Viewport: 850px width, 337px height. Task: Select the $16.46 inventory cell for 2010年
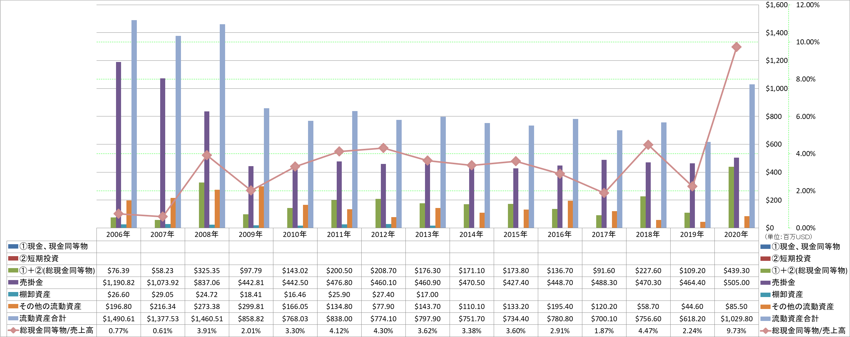(x=295, y=295)
